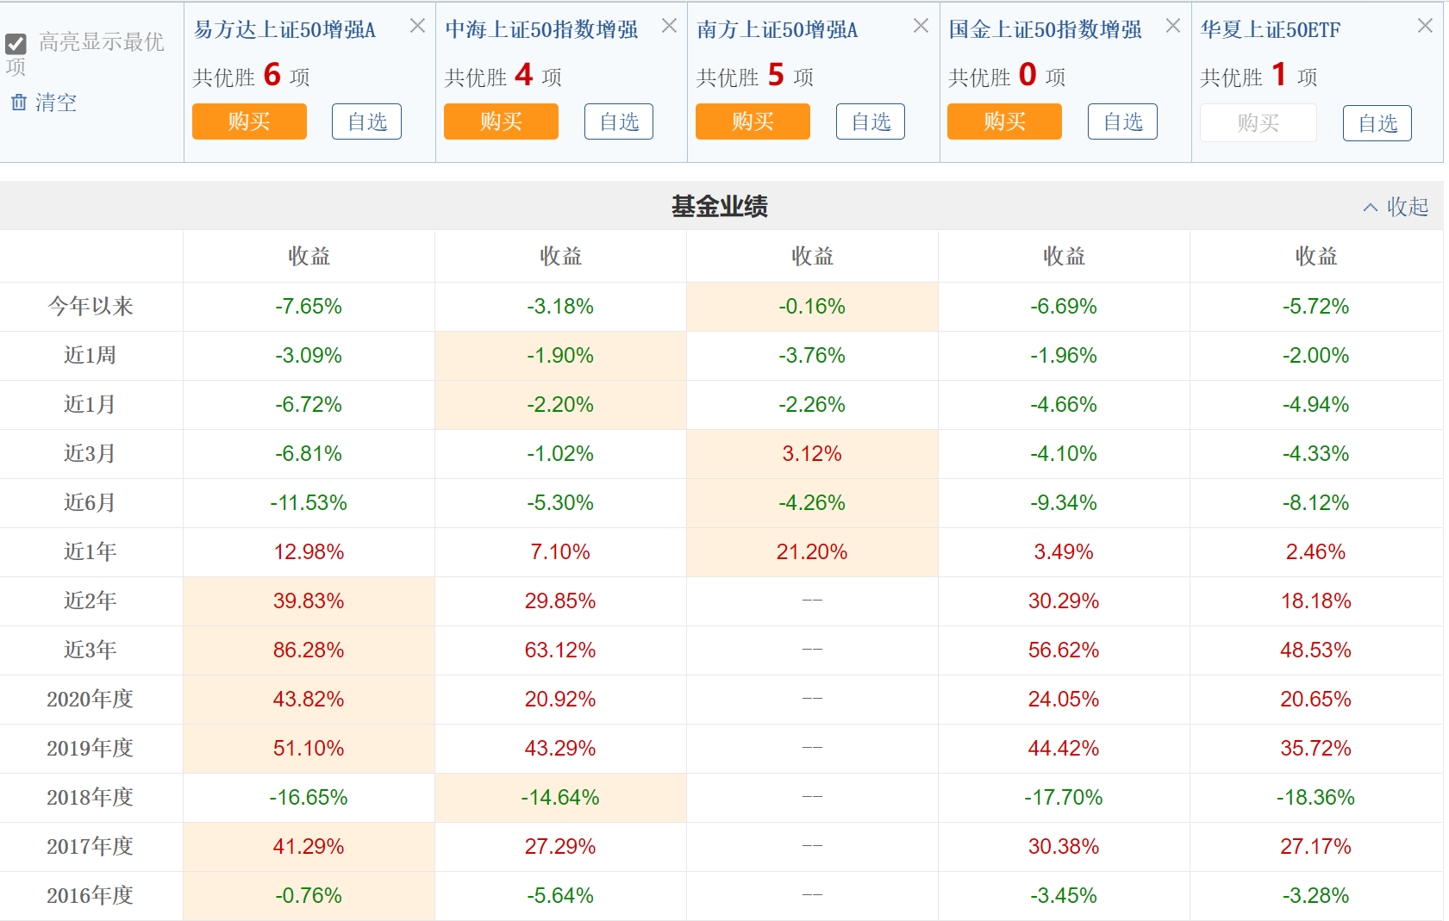Add 南方上证50增强A to 自选
Screen dimensions: 1449x921
[x=871, y=121]
